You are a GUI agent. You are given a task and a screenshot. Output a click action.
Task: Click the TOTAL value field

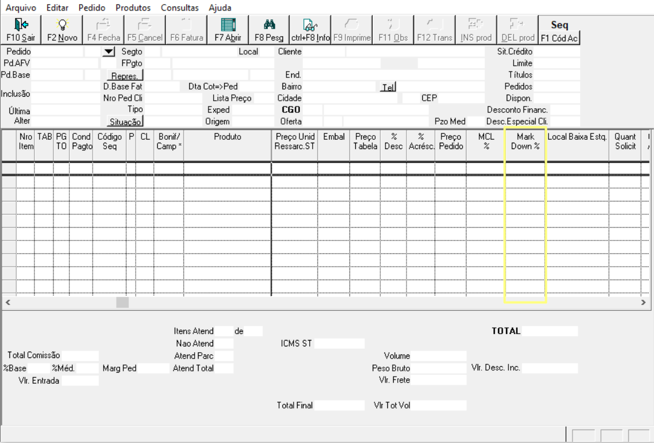[550, 331]
